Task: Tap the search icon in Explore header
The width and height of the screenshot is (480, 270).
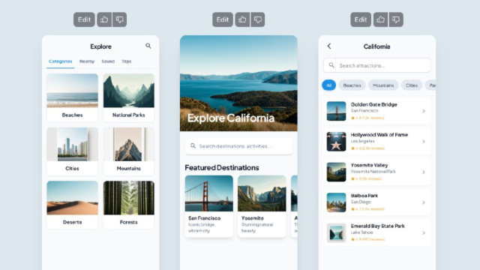Action: [x=148, y=46]
